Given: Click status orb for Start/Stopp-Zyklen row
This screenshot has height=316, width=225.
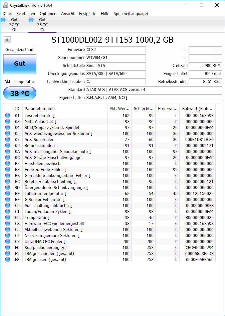Looking at the screenshot, I should coord(8,128).
